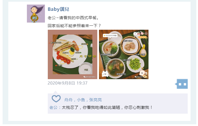The height and width of the screenshot is (126, 198).
Task: Click the 老公 commenter name
Action: point(53,108)
